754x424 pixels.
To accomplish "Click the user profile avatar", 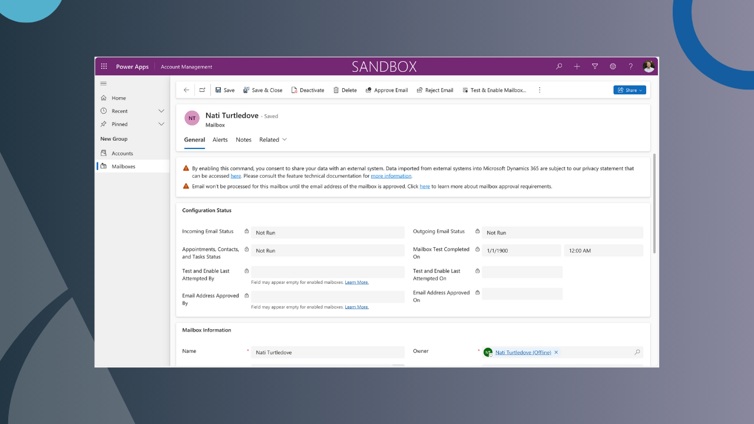I will pyautogui.click(x=649, y=67).
